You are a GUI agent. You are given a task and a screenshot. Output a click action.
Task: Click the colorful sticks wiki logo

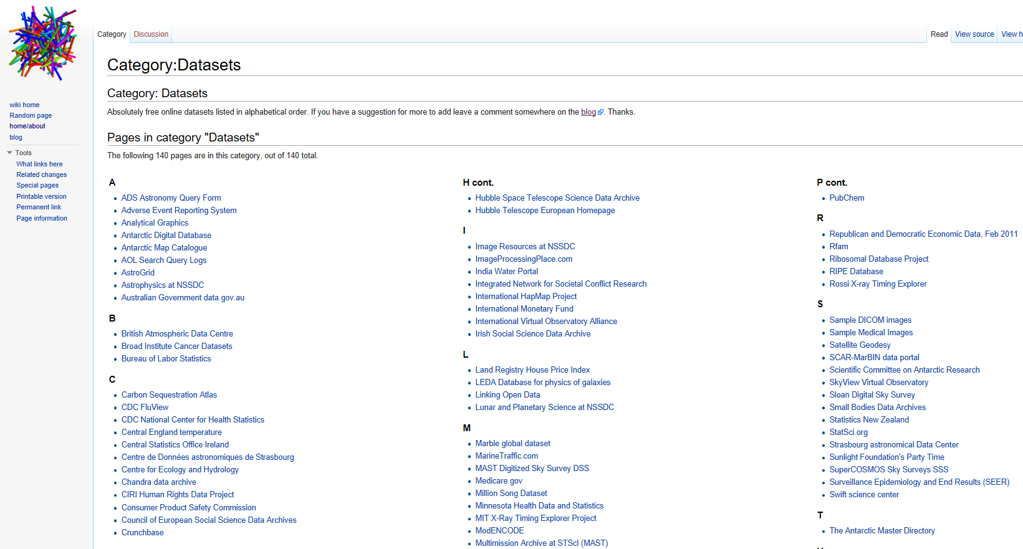(42, 44)
